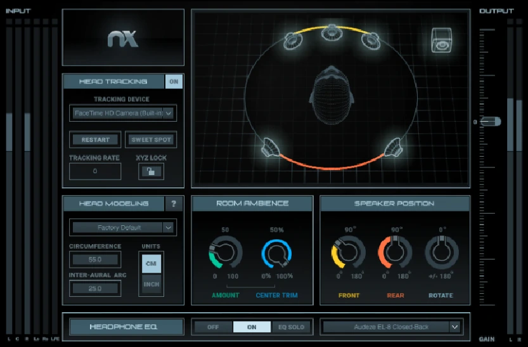Adjust the FRONT speaker position knob
Image resolution: width=528 pixels, height=347 pixels.
point(348,252)
